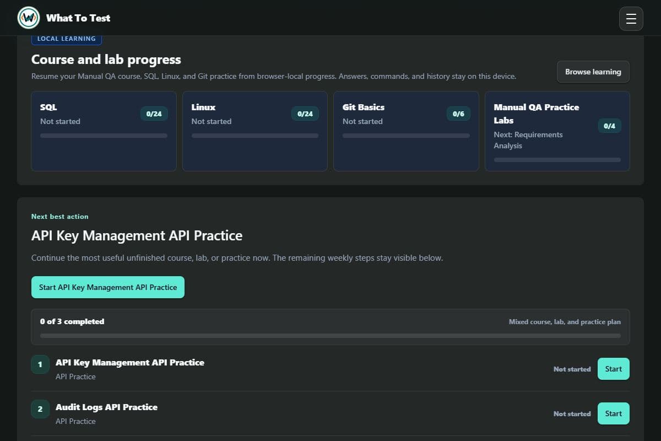The height and width of the screenshot is (441, 661).
Task: Click the Browse learning button
Action: pyautogui.click(x=593, y=72)
